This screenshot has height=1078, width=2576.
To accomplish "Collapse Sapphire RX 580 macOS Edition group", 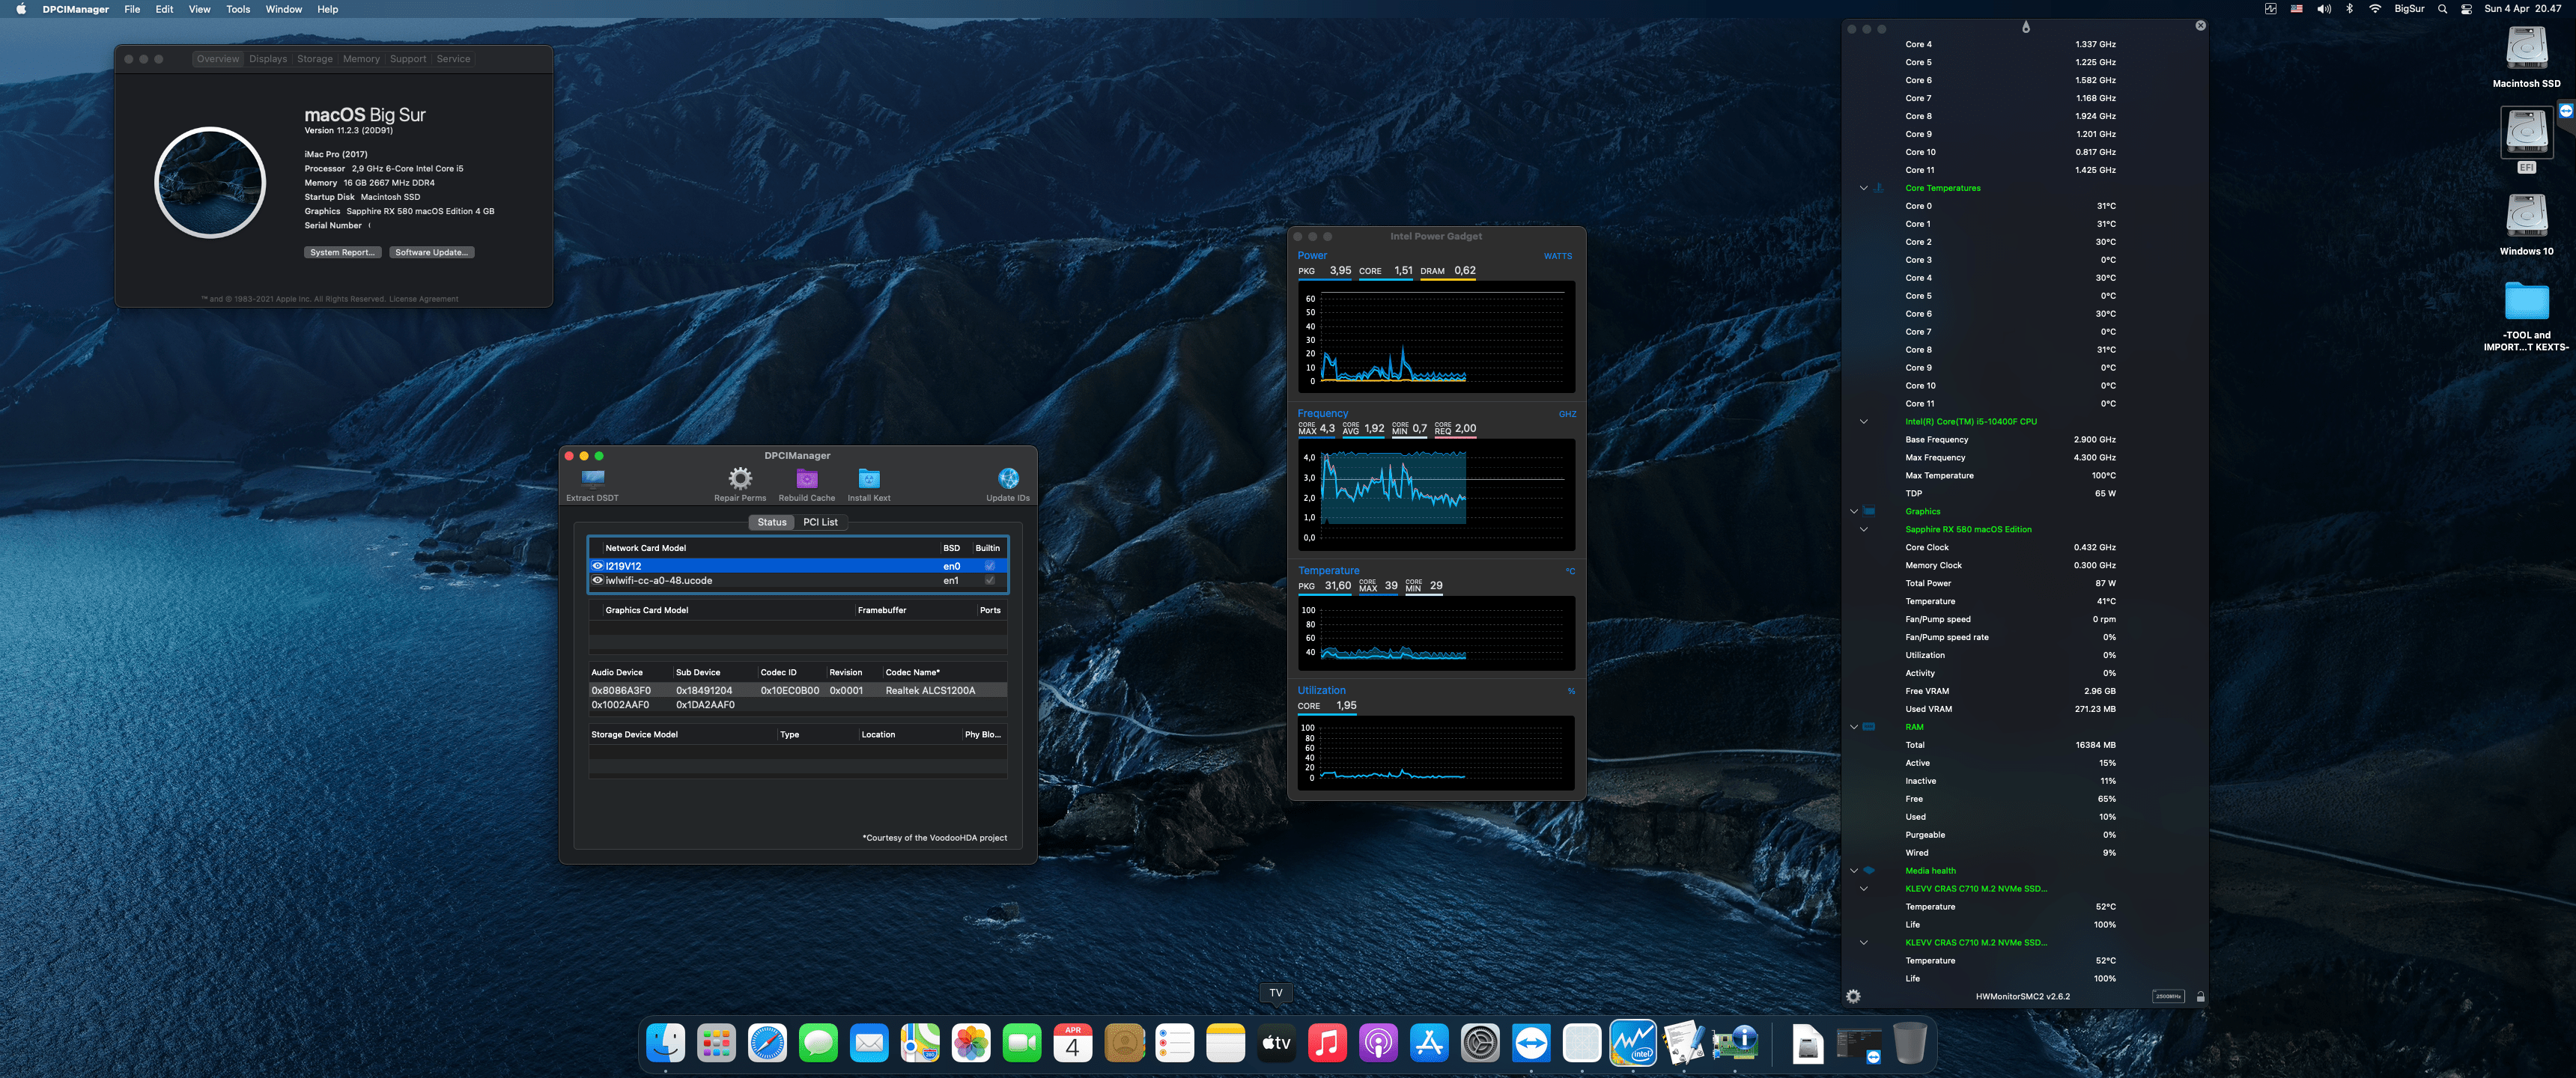I will pos(1864,529).
